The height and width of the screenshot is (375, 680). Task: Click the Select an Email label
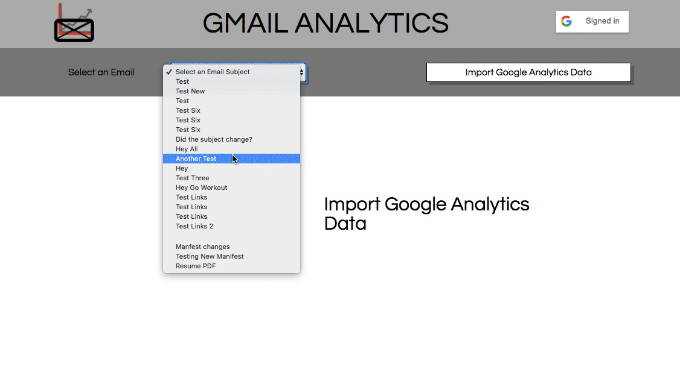click(101, 72)
